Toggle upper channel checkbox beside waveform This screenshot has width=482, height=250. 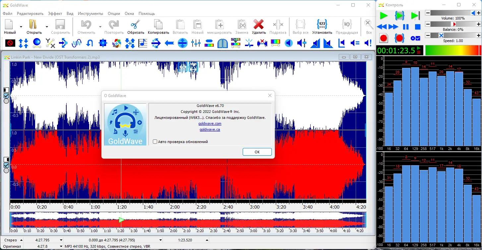[x=6, y=96]
